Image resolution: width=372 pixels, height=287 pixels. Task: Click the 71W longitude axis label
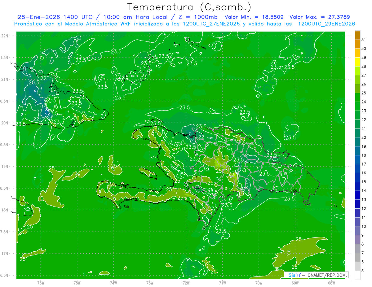click(222, 283)
